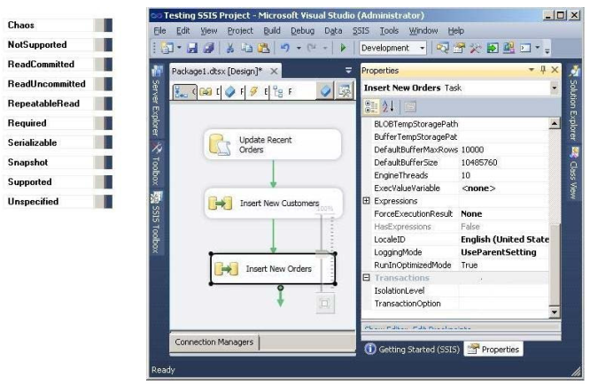Open the Package Explorer tab
Screen dimensions: 590x385
click(283, 91)
